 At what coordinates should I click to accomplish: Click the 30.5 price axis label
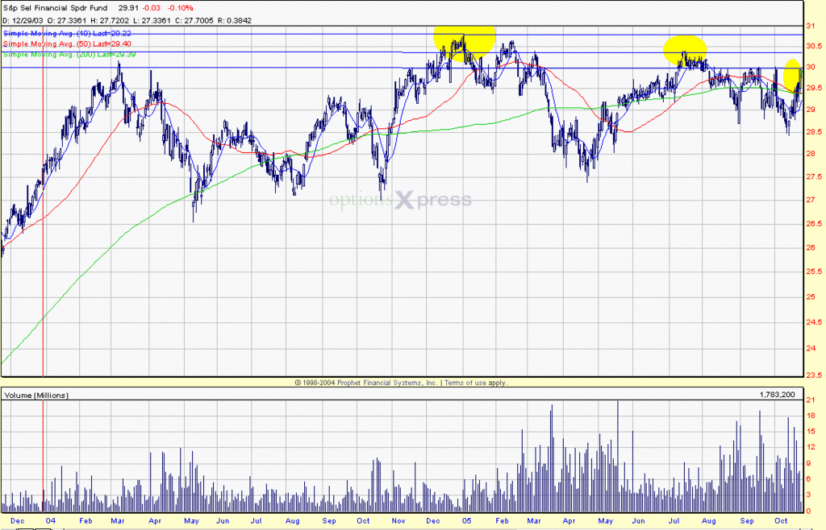813,46
